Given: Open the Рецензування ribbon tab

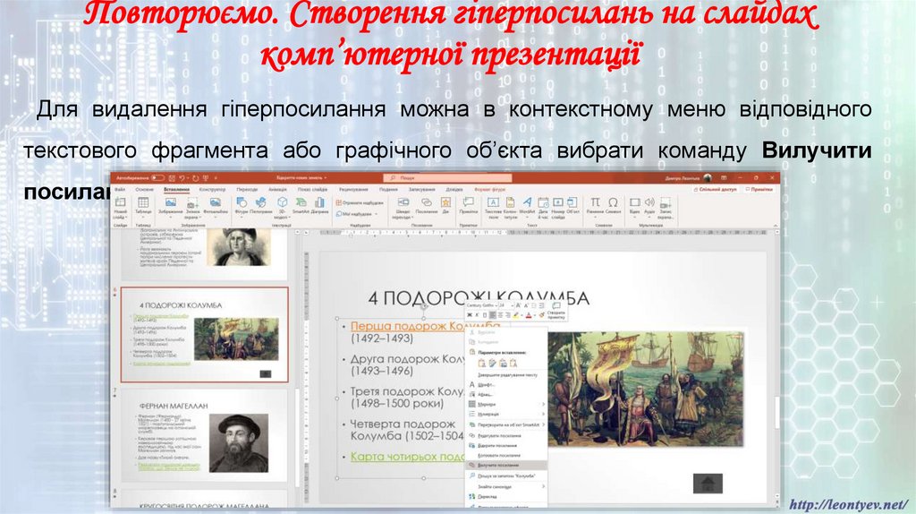Looking at the screenshot, I should [353, 190].
